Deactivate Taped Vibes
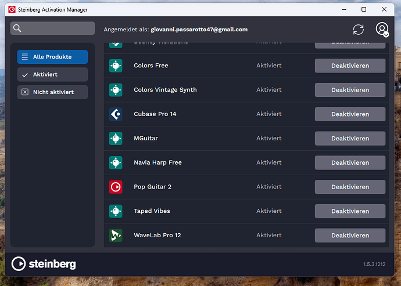The width and height of the screenshot is (401, 286). (350, 211)
